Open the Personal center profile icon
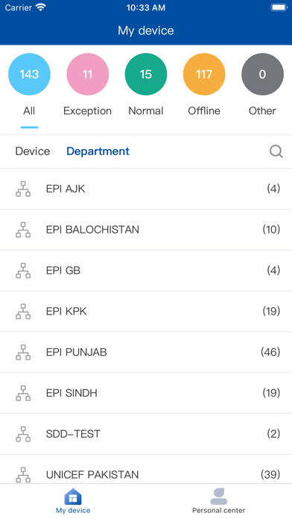This screenshot has height=519, width=292. point(218,497)
